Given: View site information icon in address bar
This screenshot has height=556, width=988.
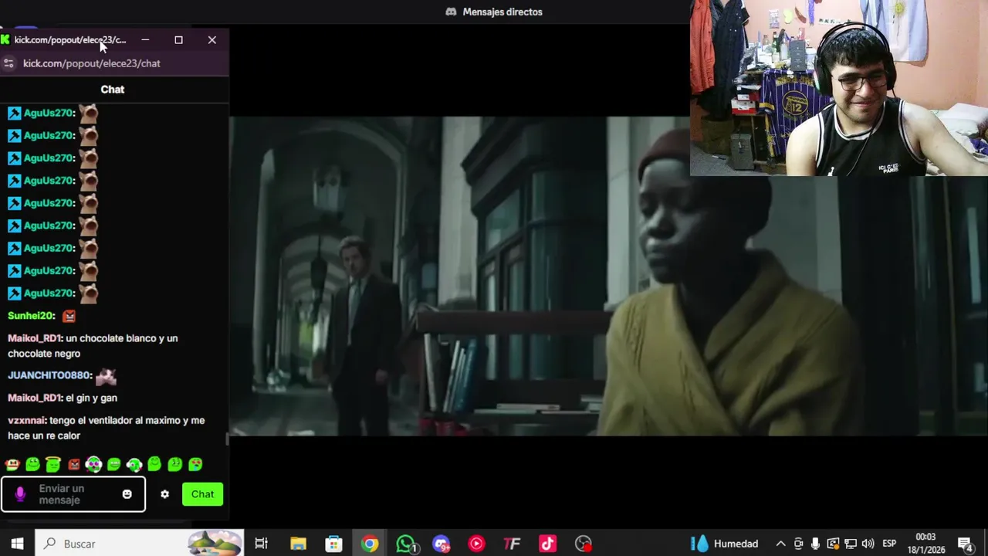Looking at the screenshot, I should coord(8,63).
